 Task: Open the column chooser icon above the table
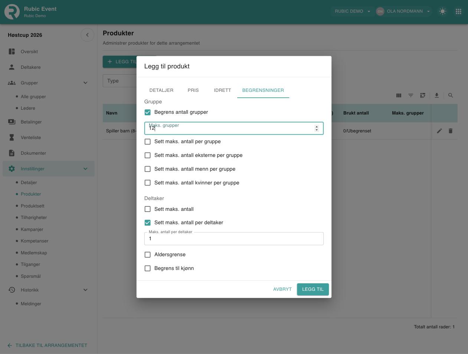399,96
